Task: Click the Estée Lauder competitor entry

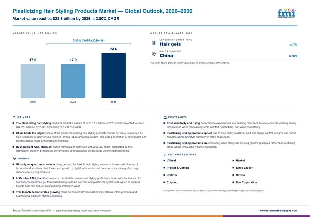Action: click(244, 168)
